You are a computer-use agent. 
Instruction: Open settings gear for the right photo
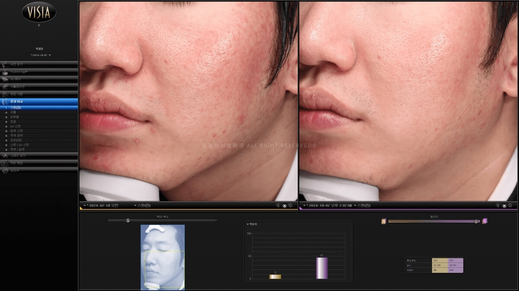tap(510, 206)
